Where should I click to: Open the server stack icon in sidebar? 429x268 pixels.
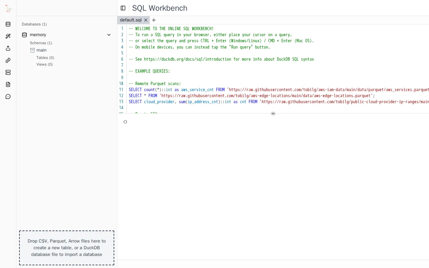coord(8,72)
